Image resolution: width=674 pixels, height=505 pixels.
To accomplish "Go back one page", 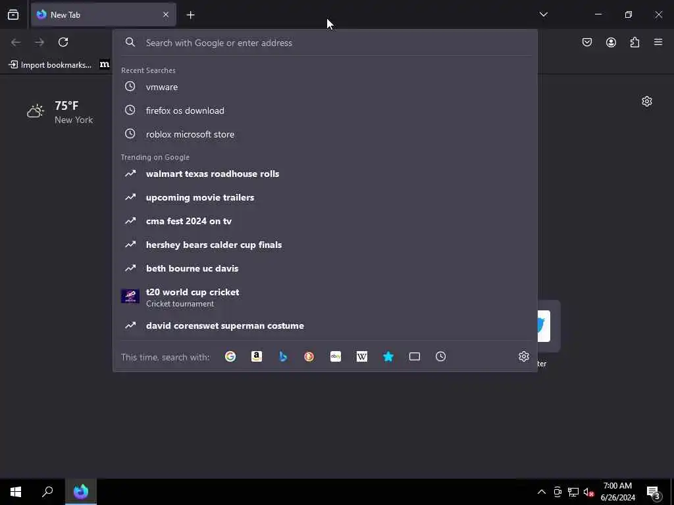I will (16, 42).
